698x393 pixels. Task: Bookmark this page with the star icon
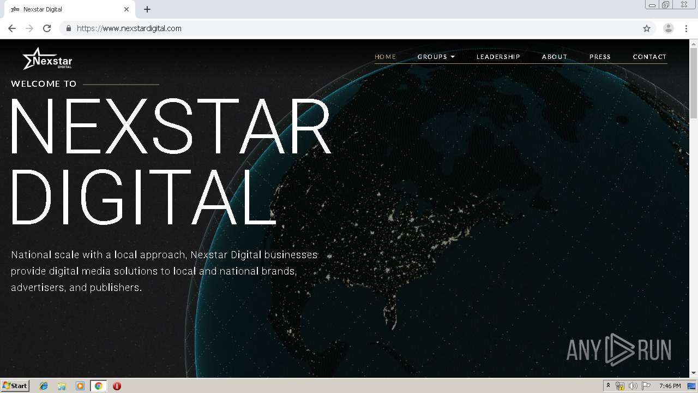coord(647,28)
